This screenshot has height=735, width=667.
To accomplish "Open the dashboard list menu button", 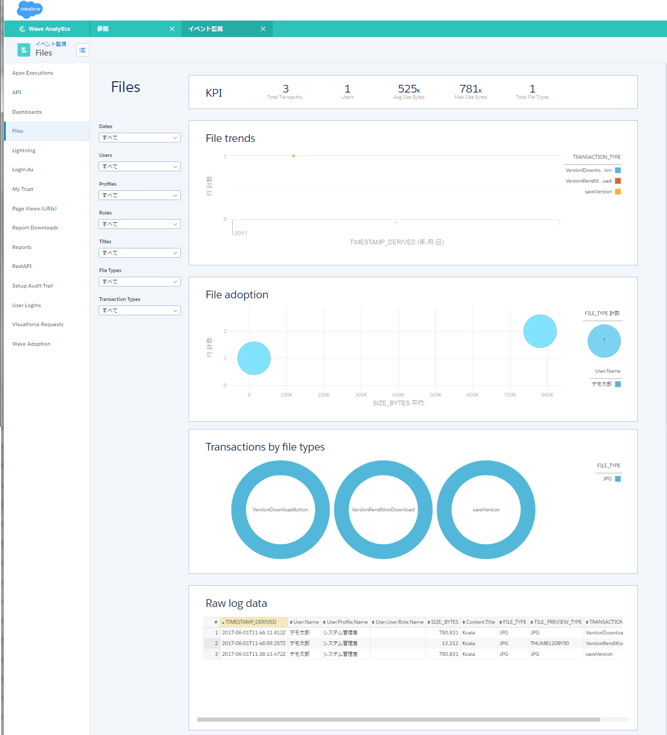I will 83,50.
